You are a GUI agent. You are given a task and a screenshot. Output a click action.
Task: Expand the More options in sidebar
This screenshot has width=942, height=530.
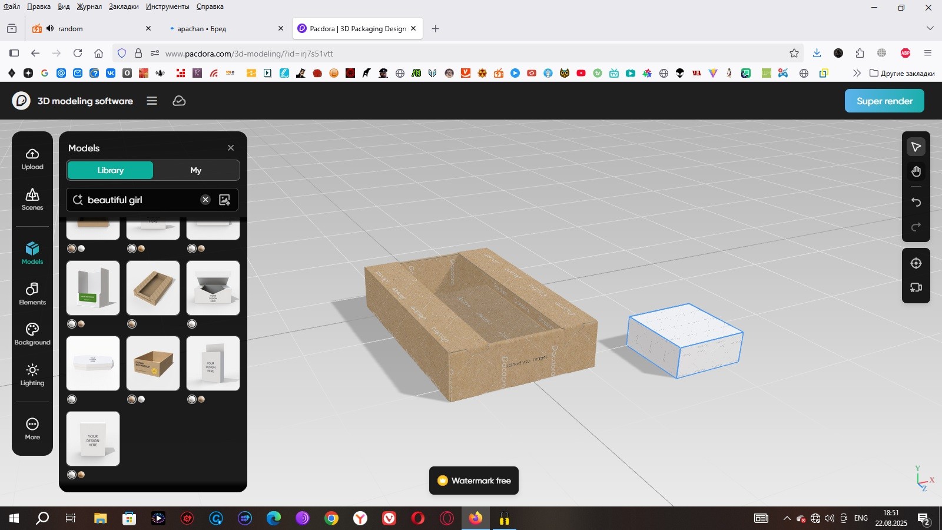click(x=32, y=429)
